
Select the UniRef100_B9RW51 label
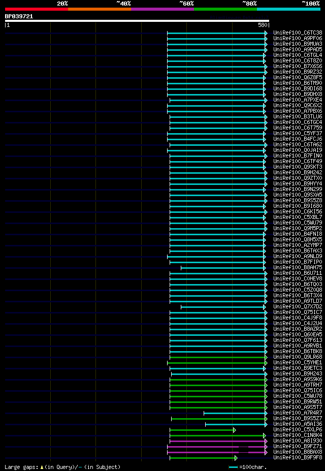[298, 402]
